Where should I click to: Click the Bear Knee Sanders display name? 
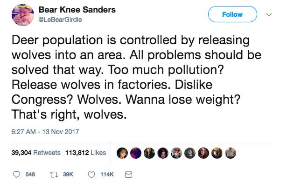[x=77, y=10]
